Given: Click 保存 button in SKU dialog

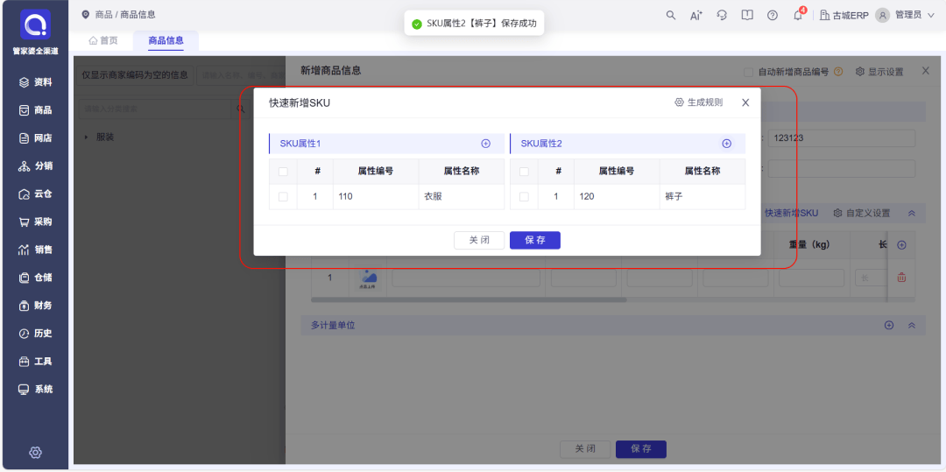Looking at the screenshot, I should coord(534,240).
